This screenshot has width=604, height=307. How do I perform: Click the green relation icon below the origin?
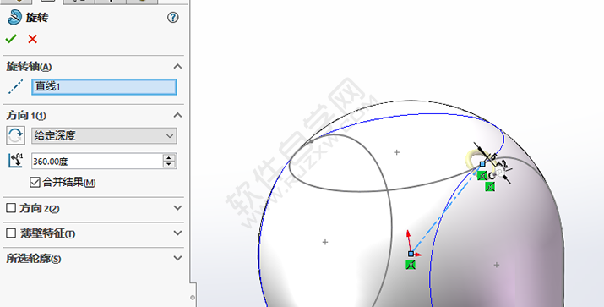click(x=411, y=265)
